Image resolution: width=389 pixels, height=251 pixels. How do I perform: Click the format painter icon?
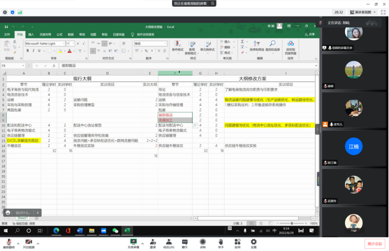coord(15,52)
